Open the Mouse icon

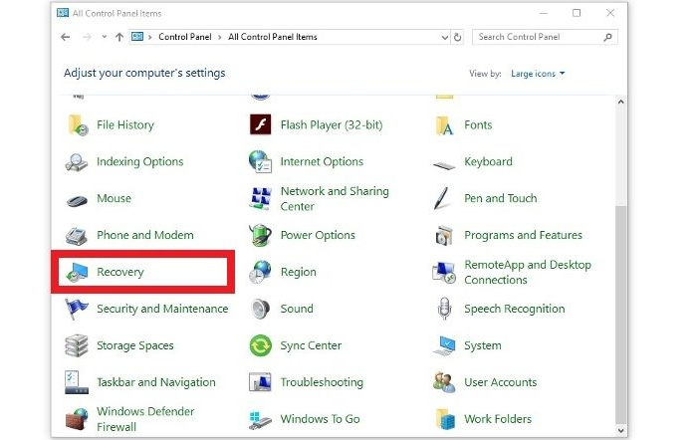tap(77, 201)
